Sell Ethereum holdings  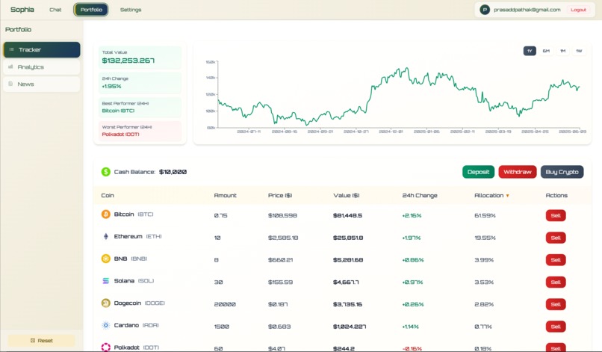tap(556, 238)
